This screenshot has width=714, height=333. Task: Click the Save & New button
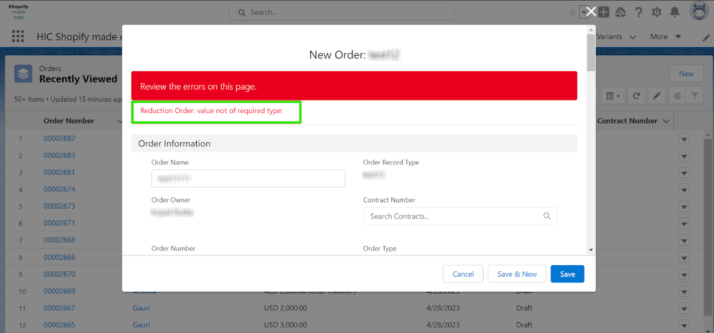click(517, 274)
